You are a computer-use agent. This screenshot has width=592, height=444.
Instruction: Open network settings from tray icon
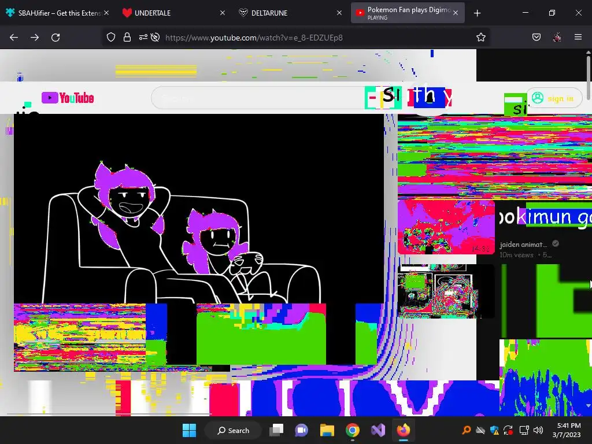point(524,430)
